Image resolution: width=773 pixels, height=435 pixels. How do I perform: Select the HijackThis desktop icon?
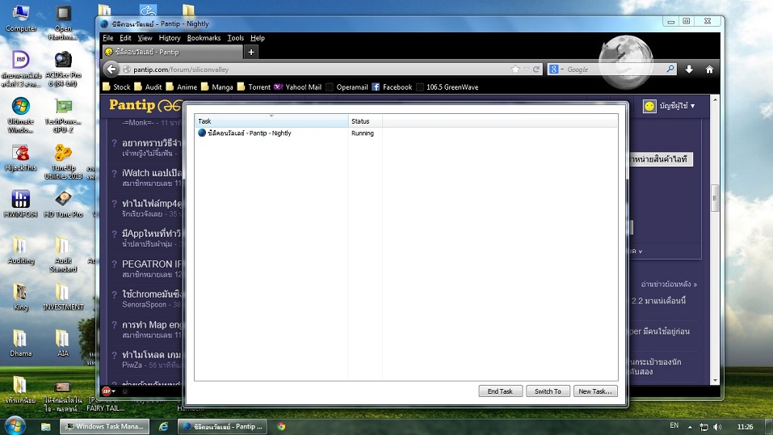tap(21, 158)
